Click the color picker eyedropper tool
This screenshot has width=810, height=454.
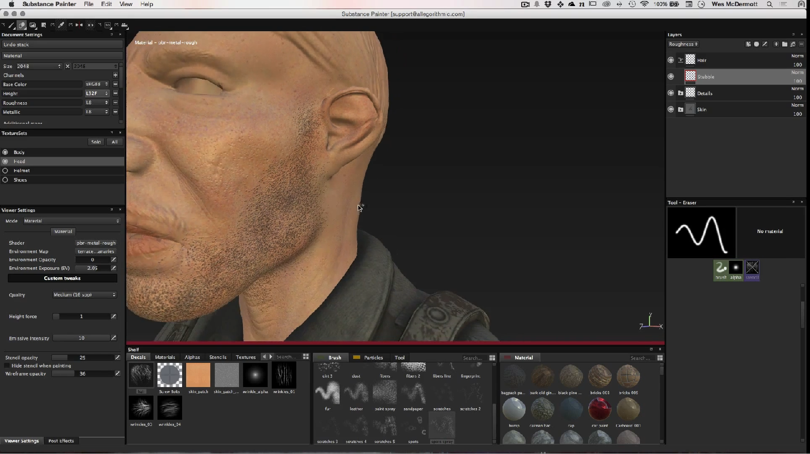pyautogui.click(x=61, y=25)
